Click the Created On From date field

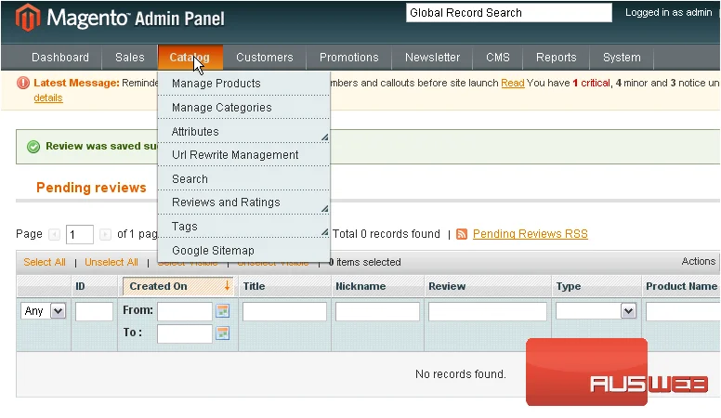click(184, 311)
